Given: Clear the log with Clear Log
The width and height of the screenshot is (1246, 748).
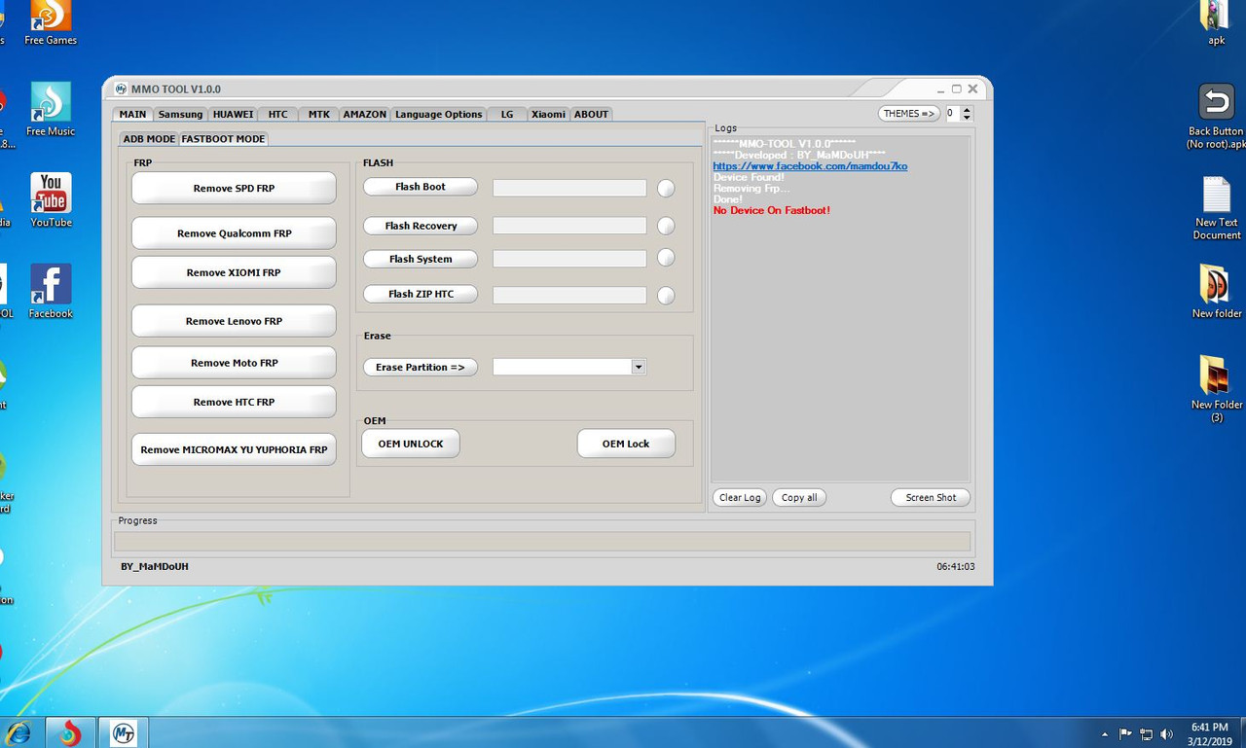Looking at the screenshot, I should 740,497.
